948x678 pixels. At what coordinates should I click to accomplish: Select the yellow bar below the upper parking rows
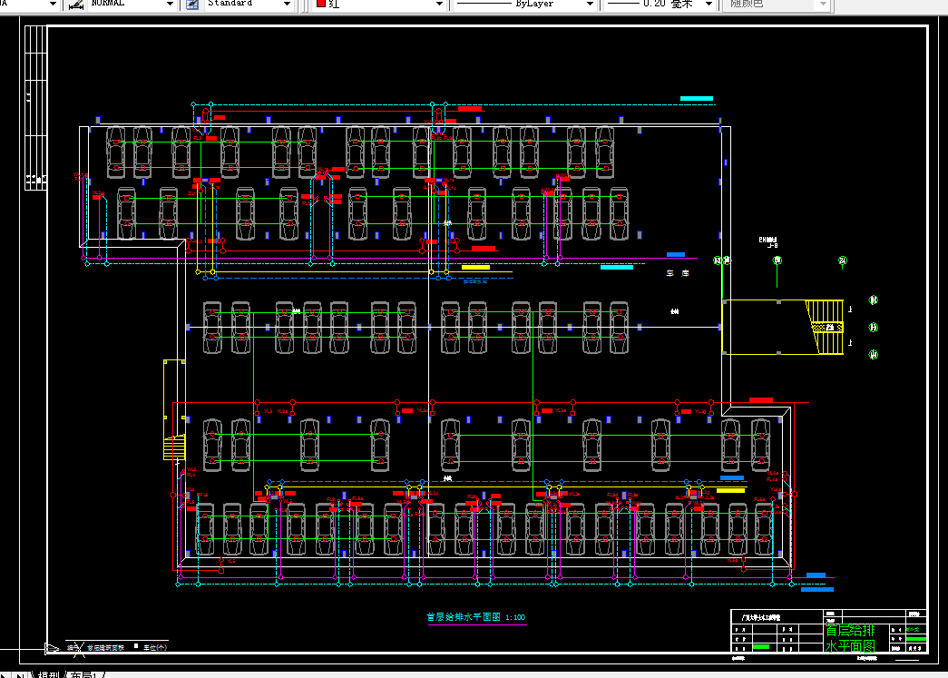(x=475, y=268)
